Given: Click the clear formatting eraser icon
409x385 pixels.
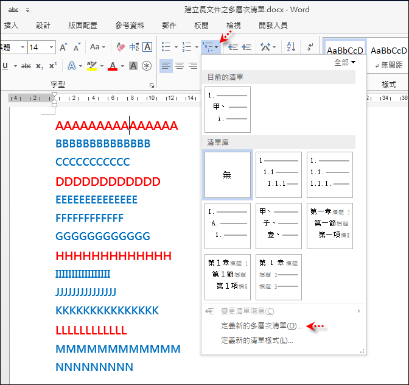Looking at the screenshot, I should pos(121,48).
